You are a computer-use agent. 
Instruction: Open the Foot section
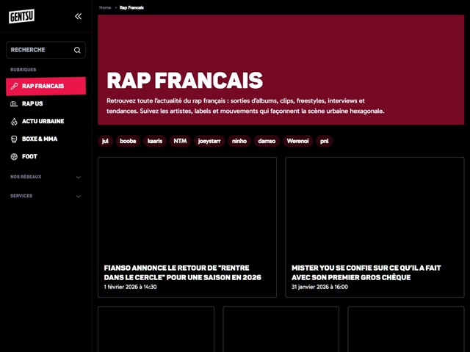(x=46, y=157)
